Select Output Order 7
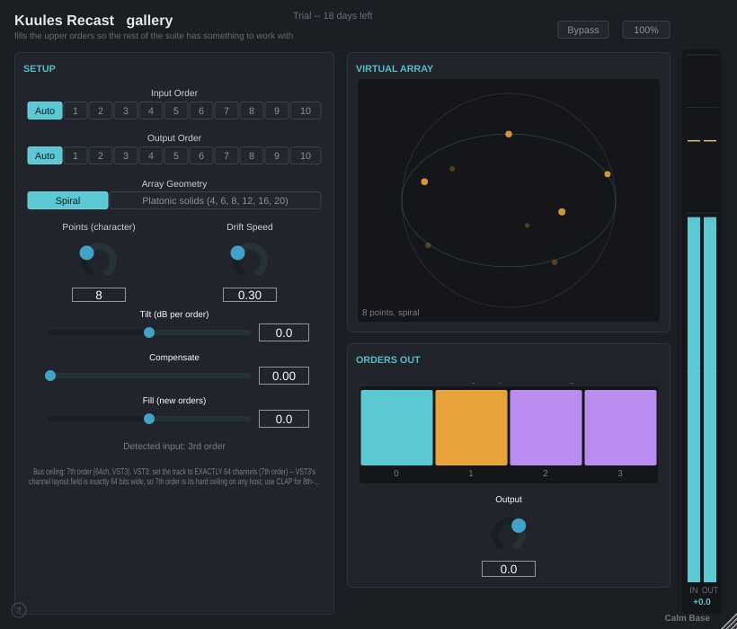737x629 pixels. pos(226,155)
